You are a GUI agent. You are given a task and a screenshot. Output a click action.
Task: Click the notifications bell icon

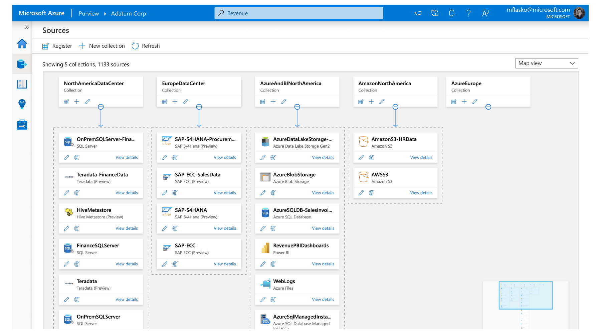pyautogui.click(x=452, y=13)
